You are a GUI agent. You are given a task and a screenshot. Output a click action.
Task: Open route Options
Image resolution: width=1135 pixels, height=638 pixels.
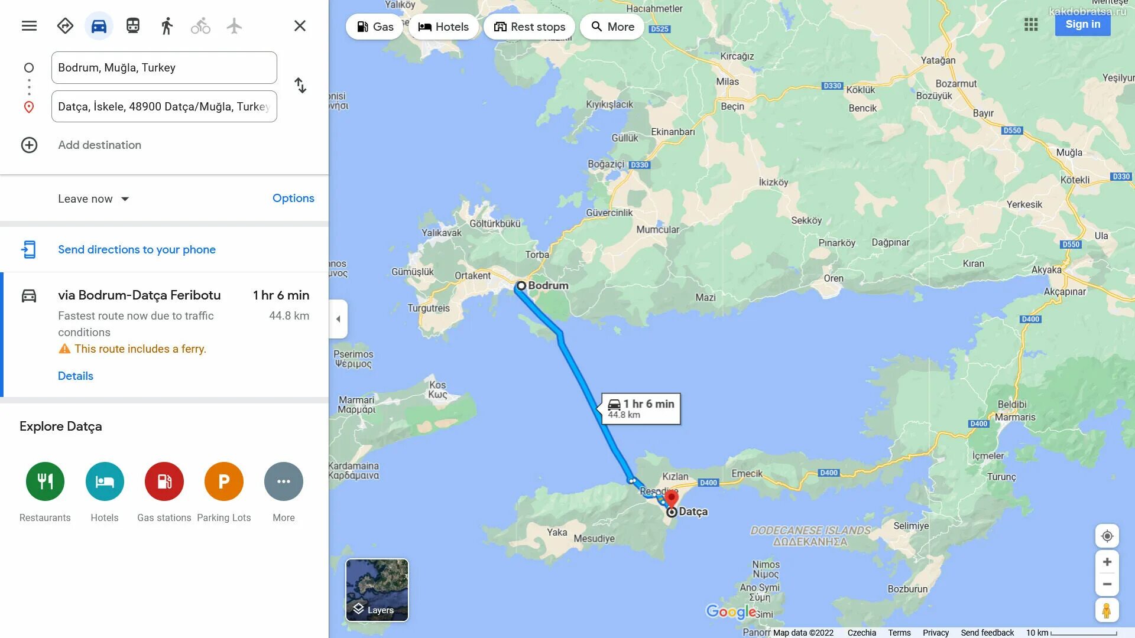(x=293, y=198)
